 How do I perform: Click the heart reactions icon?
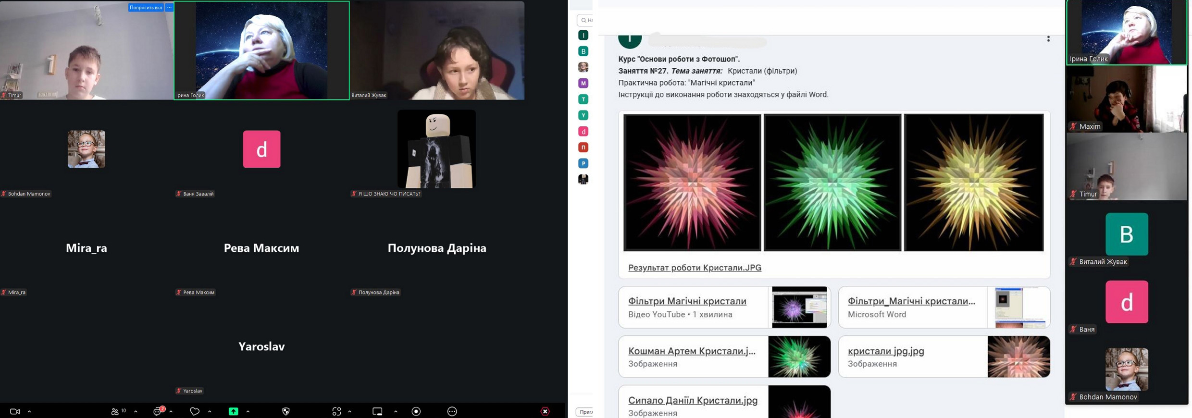[x=194, y=412]
